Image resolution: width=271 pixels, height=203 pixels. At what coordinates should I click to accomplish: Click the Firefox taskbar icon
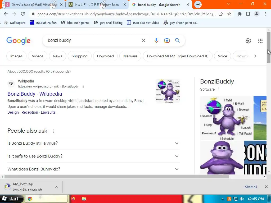click(x=73, y=199)
